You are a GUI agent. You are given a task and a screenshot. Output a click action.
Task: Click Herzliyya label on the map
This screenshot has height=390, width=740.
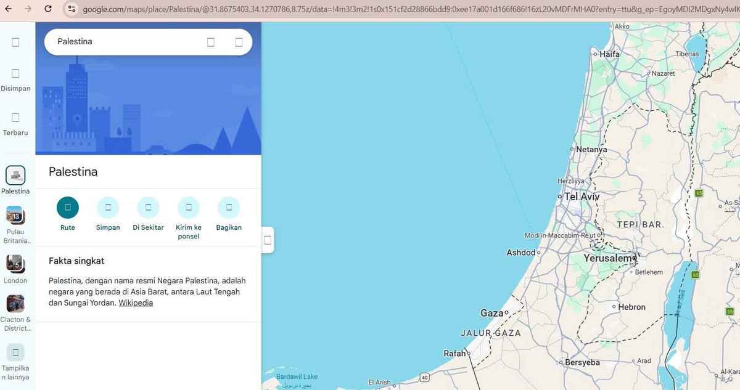pyautogui.click(x=570, y=181)
